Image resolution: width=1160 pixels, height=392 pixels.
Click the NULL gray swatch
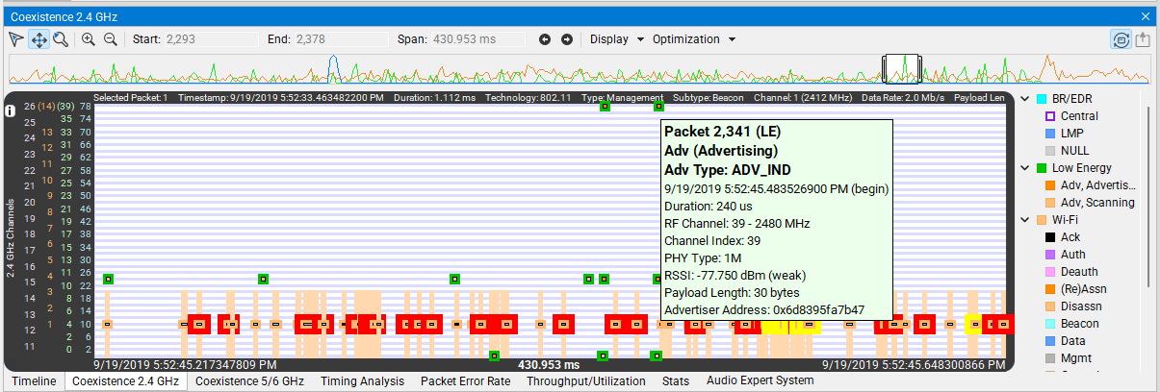coord(1050,151)
